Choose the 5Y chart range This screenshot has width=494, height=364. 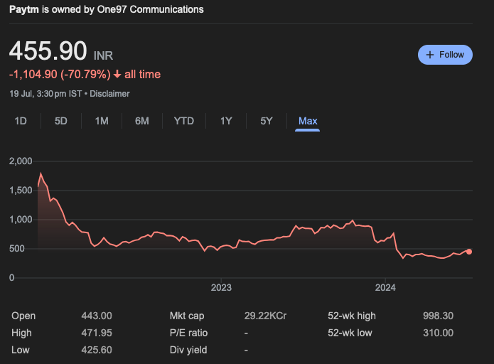pyautogui.click(x=267, y=121)
